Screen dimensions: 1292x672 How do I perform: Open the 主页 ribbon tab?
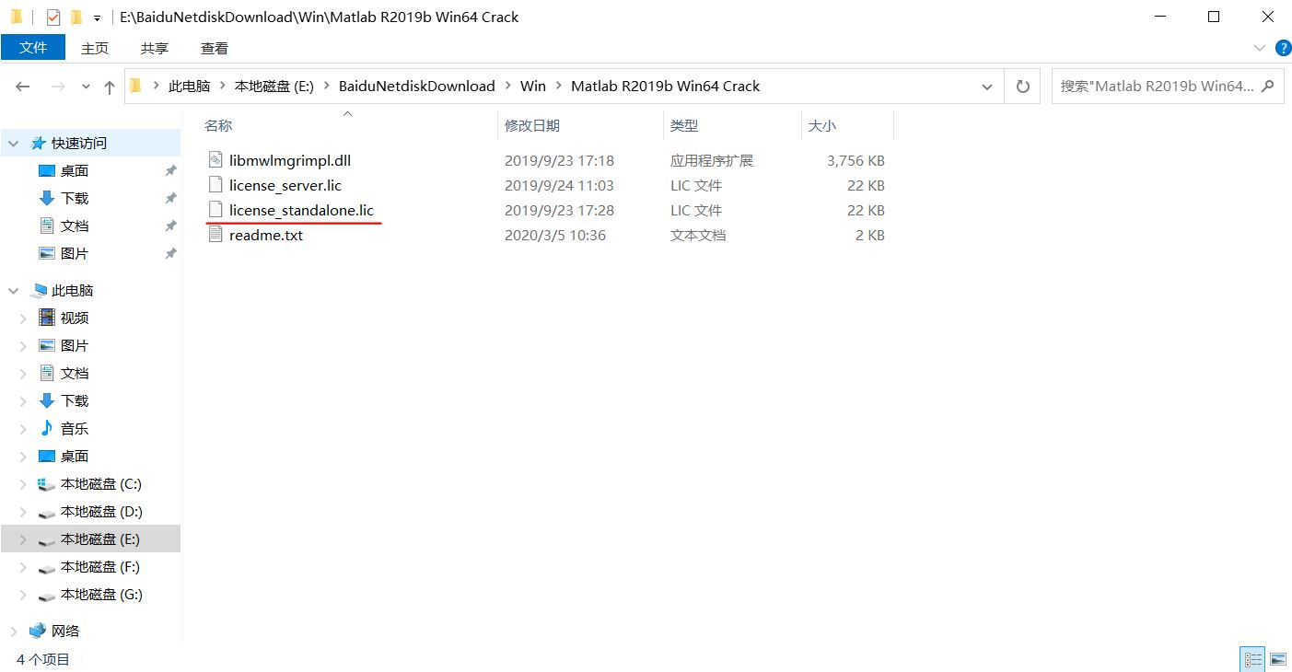coord(95,48)
